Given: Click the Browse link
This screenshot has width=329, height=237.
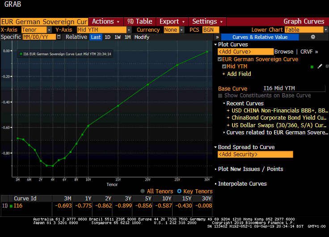Looking at the screenshot, I should click(284, 52).
